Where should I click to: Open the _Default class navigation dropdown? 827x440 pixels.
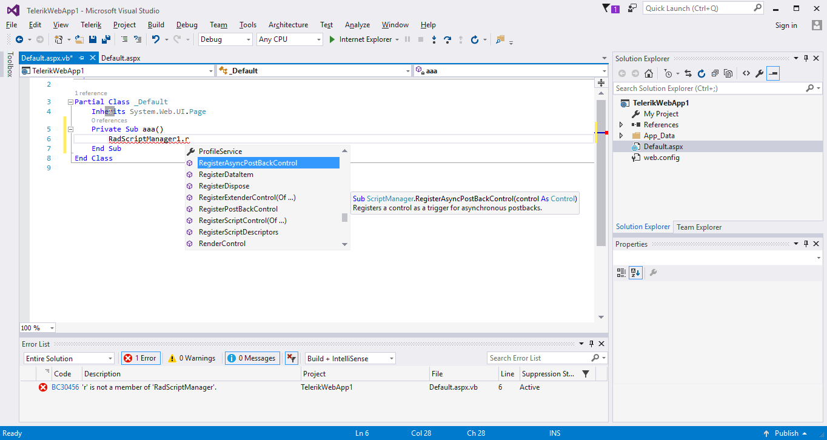click(x=315, y=71)
